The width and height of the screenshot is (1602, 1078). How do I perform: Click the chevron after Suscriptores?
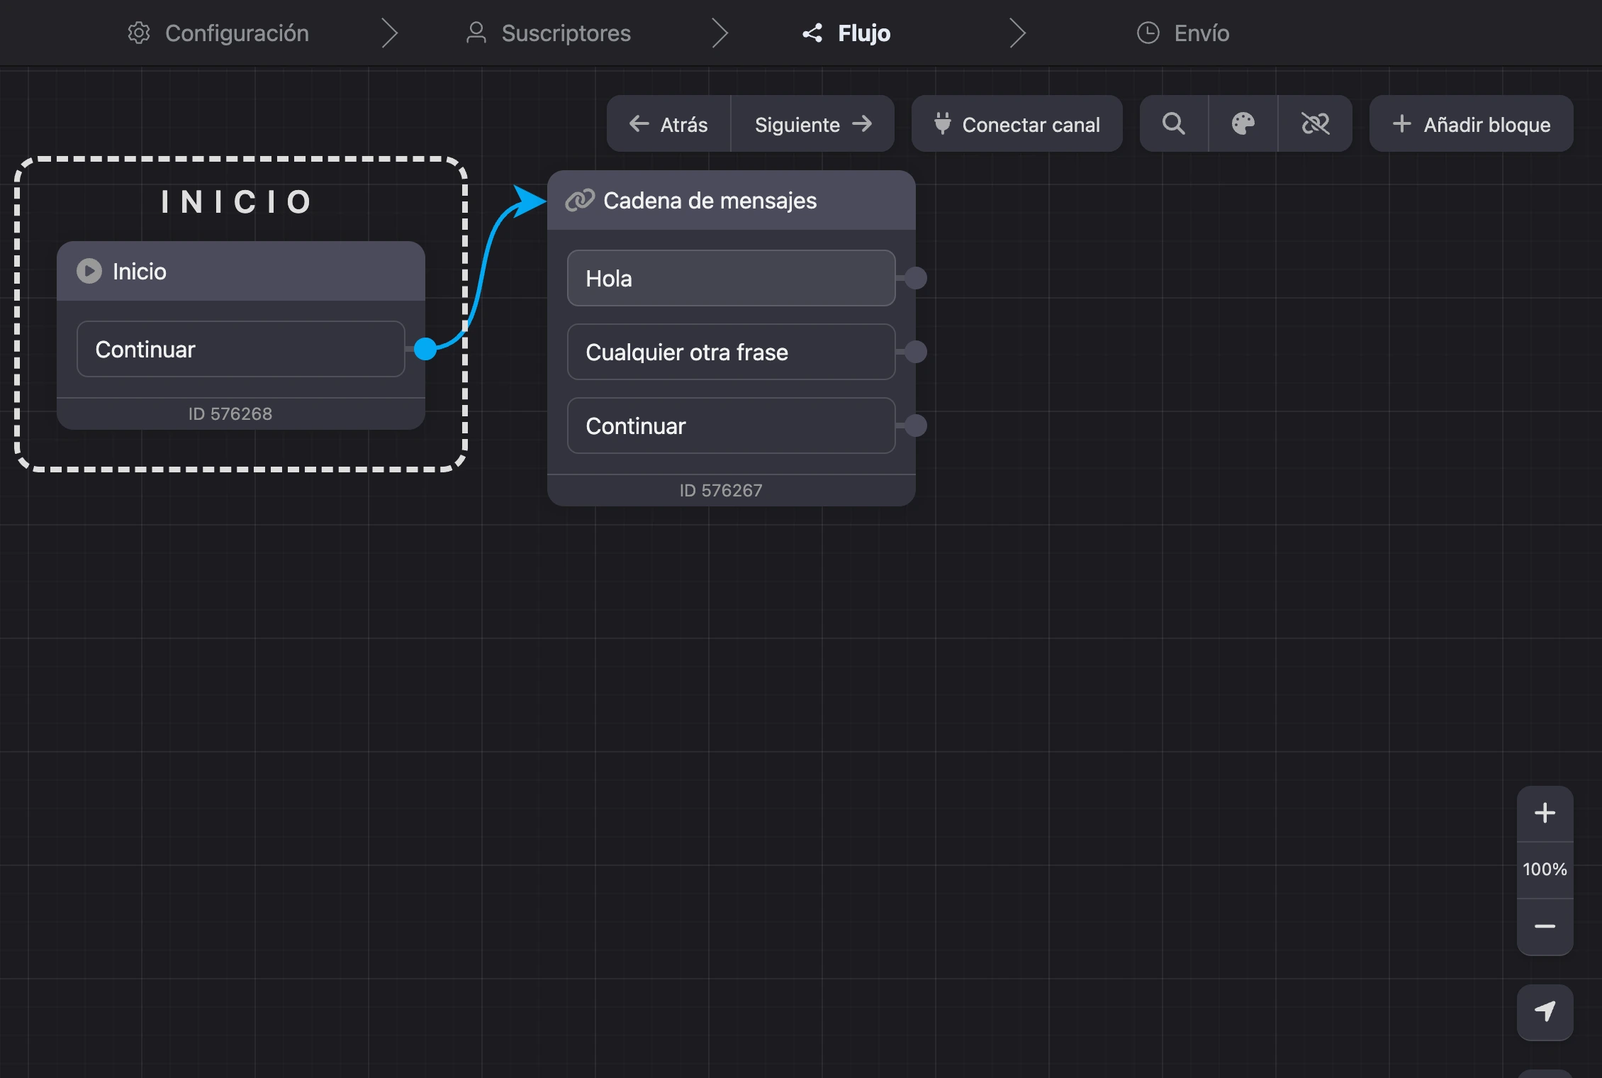(x=719, y=33)
